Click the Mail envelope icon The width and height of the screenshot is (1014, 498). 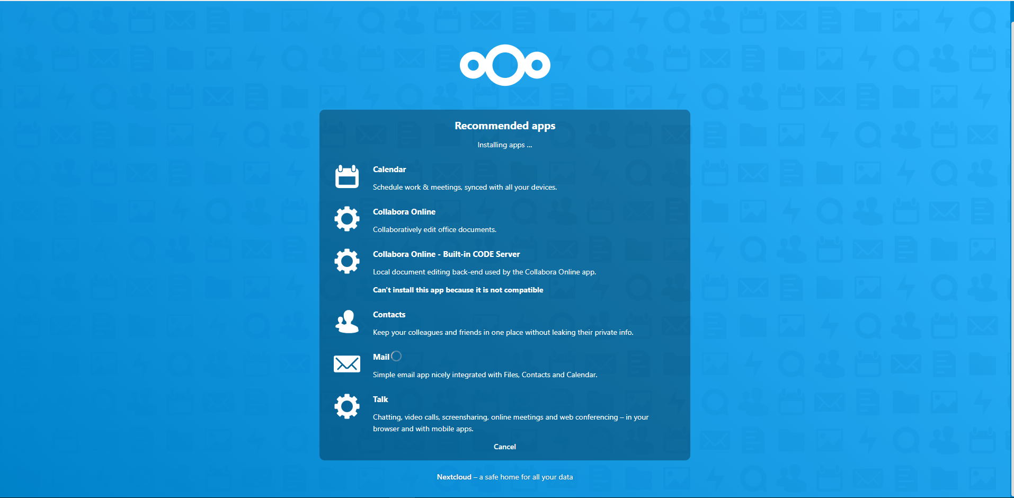[x=347, y=364]
